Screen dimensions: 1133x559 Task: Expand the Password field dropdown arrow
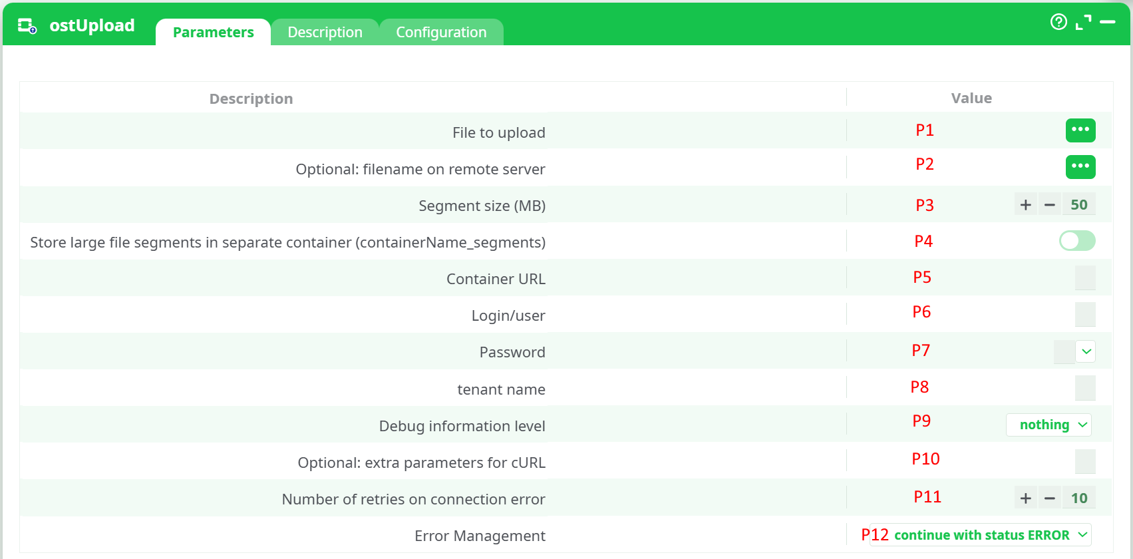1086,351
